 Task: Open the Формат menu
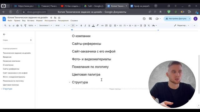39,21
